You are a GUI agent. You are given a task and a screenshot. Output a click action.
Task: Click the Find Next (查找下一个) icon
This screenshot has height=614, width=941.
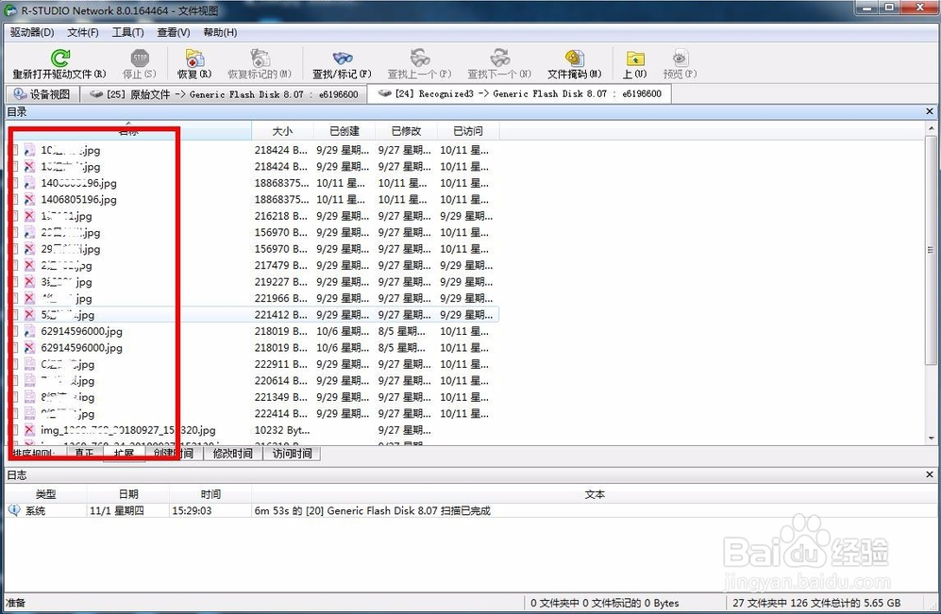pyautogui.click(x=499, y=58)
